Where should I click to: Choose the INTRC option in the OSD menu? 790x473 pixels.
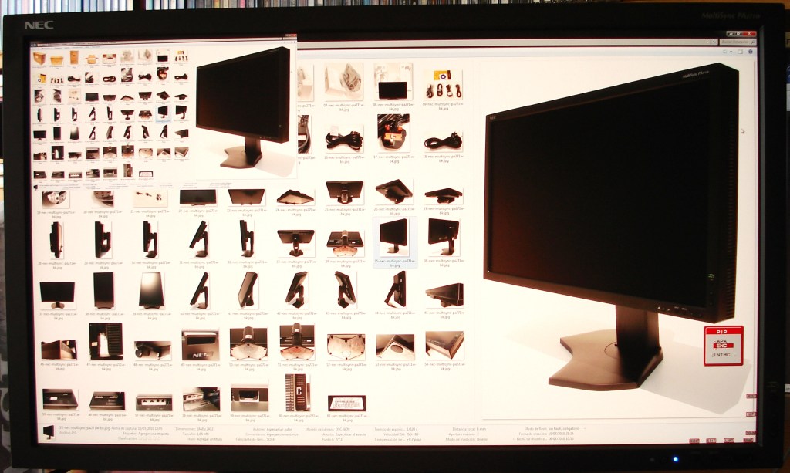(x=723, y=356)
